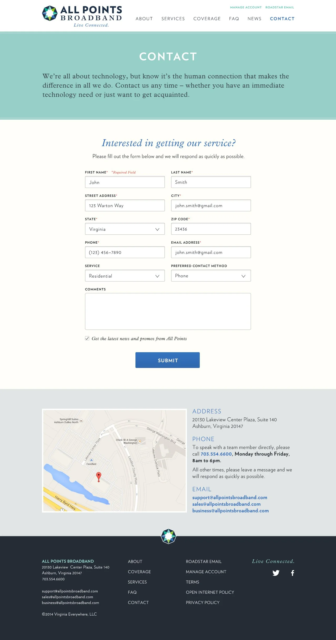Open Coverage link in the footer
The width and height of the screenshot is (336, 640).
pos(139,572)
